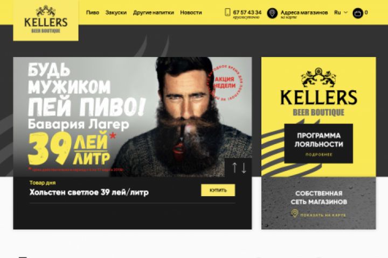Click the lions crest in loyalty panel

(318, 77)
